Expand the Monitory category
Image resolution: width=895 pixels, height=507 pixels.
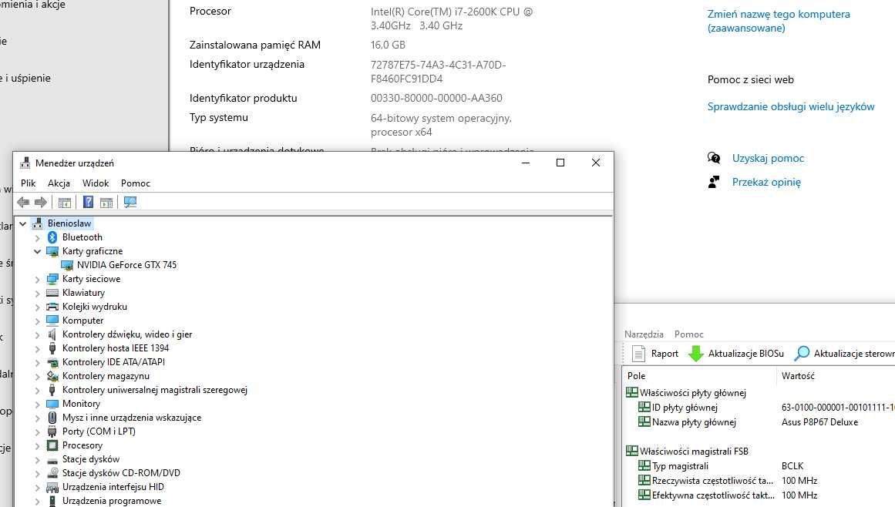pos(38,404)
